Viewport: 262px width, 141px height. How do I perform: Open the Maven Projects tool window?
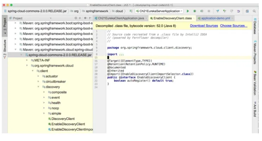pyautogui.click(x=255, y=52)
